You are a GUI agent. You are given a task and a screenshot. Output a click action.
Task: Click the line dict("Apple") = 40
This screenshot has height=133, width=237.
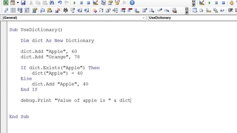[x=57, y=73]
